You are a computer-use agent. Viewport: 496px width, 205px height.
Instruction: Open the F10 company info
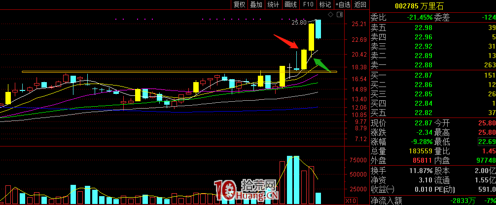[x=308, y=4]
